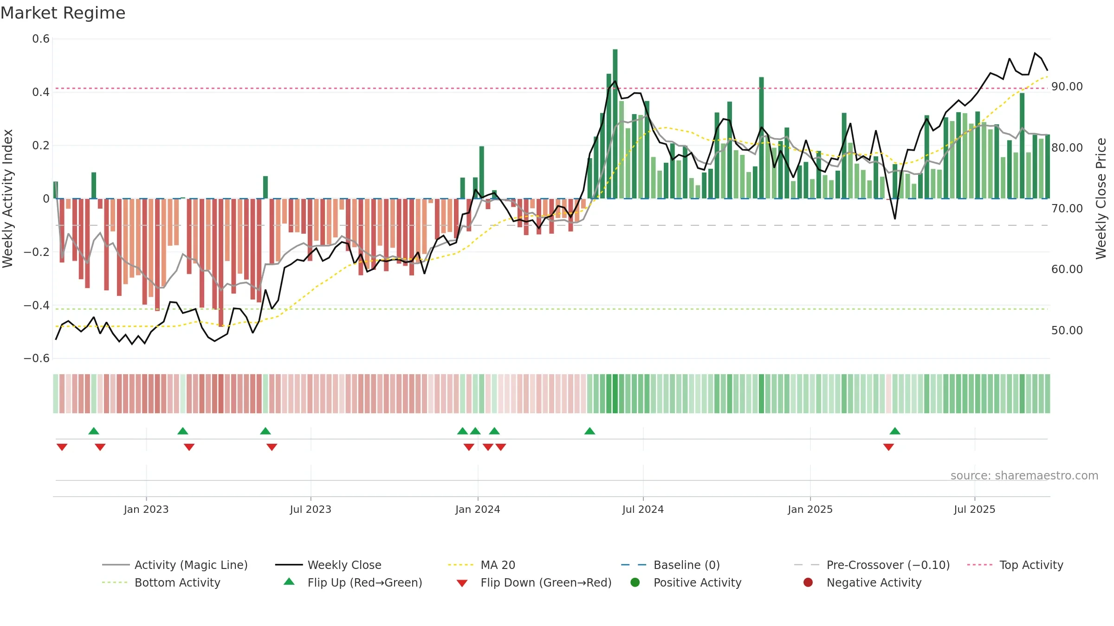Click the source: sharemaestro.com text
Image resolution: width=1114 pixels, height=626 pixels.
[x=1024, y=475]
